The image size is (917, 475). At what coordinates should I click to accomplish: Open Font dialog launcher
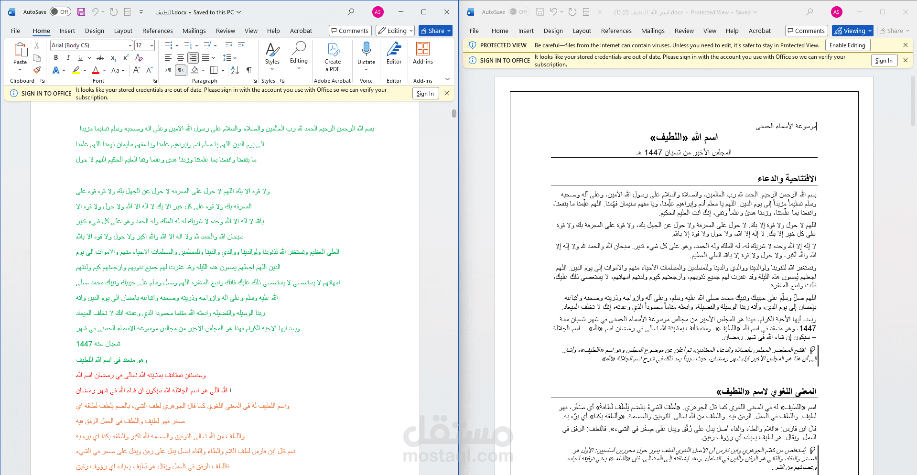[154, 81]
